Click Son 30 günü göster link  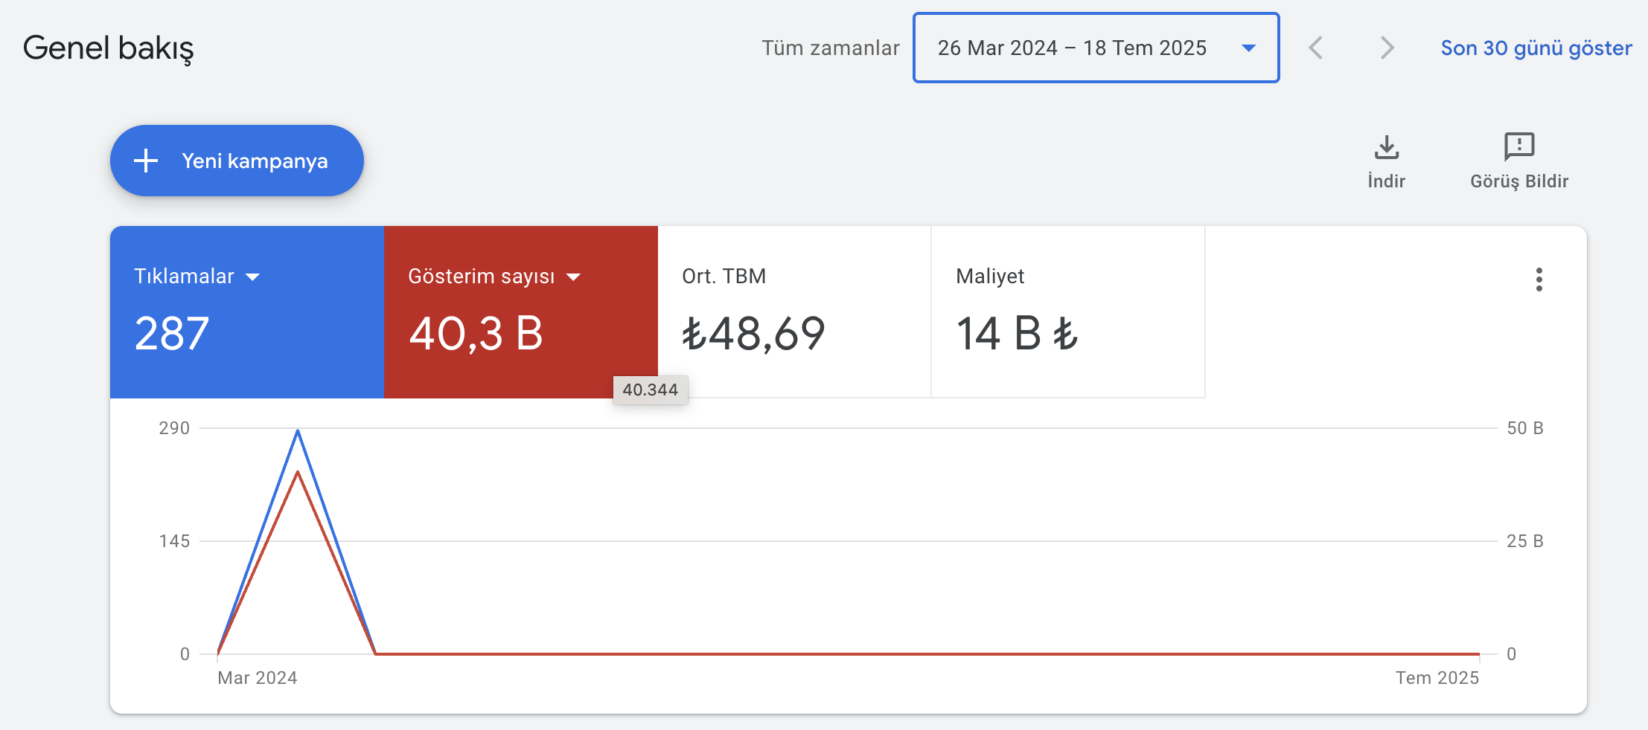1536,48
